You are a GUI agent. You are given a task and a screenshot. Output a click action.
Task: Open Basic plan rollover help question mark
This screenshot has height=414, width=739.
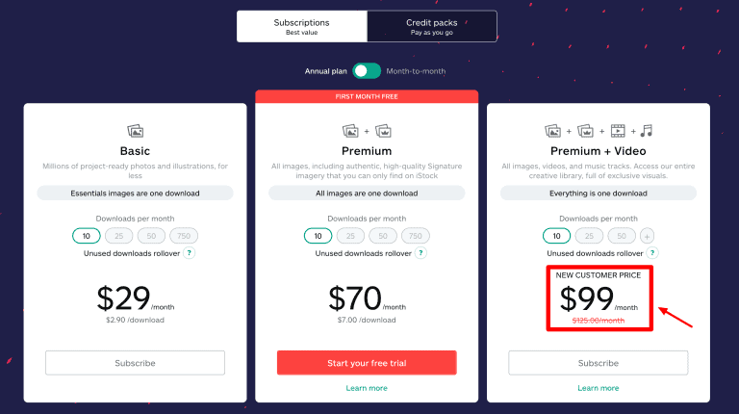click(x=189, y=253)
